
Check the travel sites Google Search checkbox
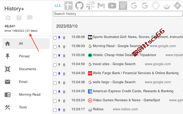point(55,65)
